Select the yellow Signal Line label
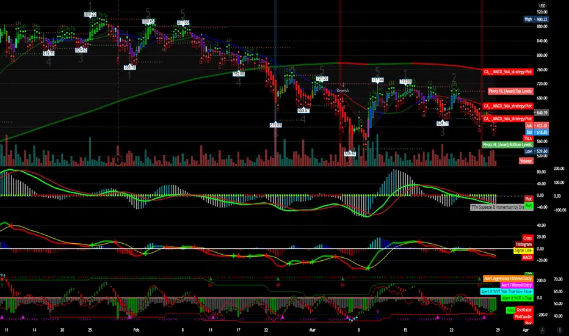Image resolution: width=569 pixels, height=336 pixels. tap(523, 250)
